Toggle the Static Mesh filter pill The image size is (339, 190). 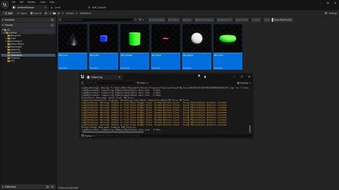pos(242,20)
